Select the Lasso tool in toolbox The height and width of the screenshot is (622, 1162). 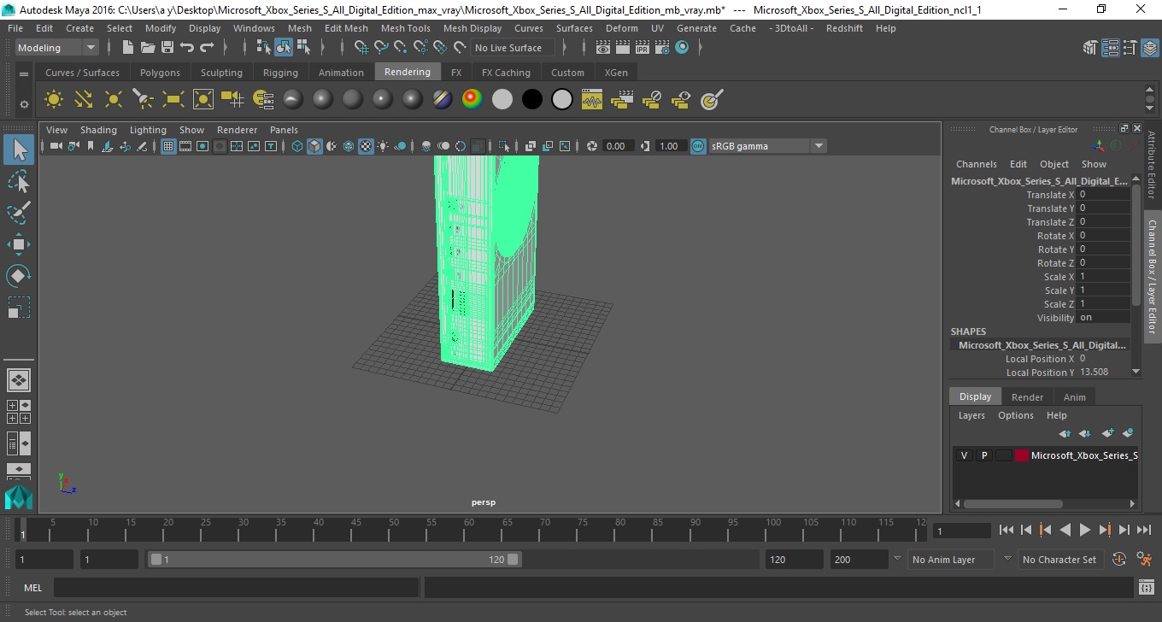click(x=19, y=181)
